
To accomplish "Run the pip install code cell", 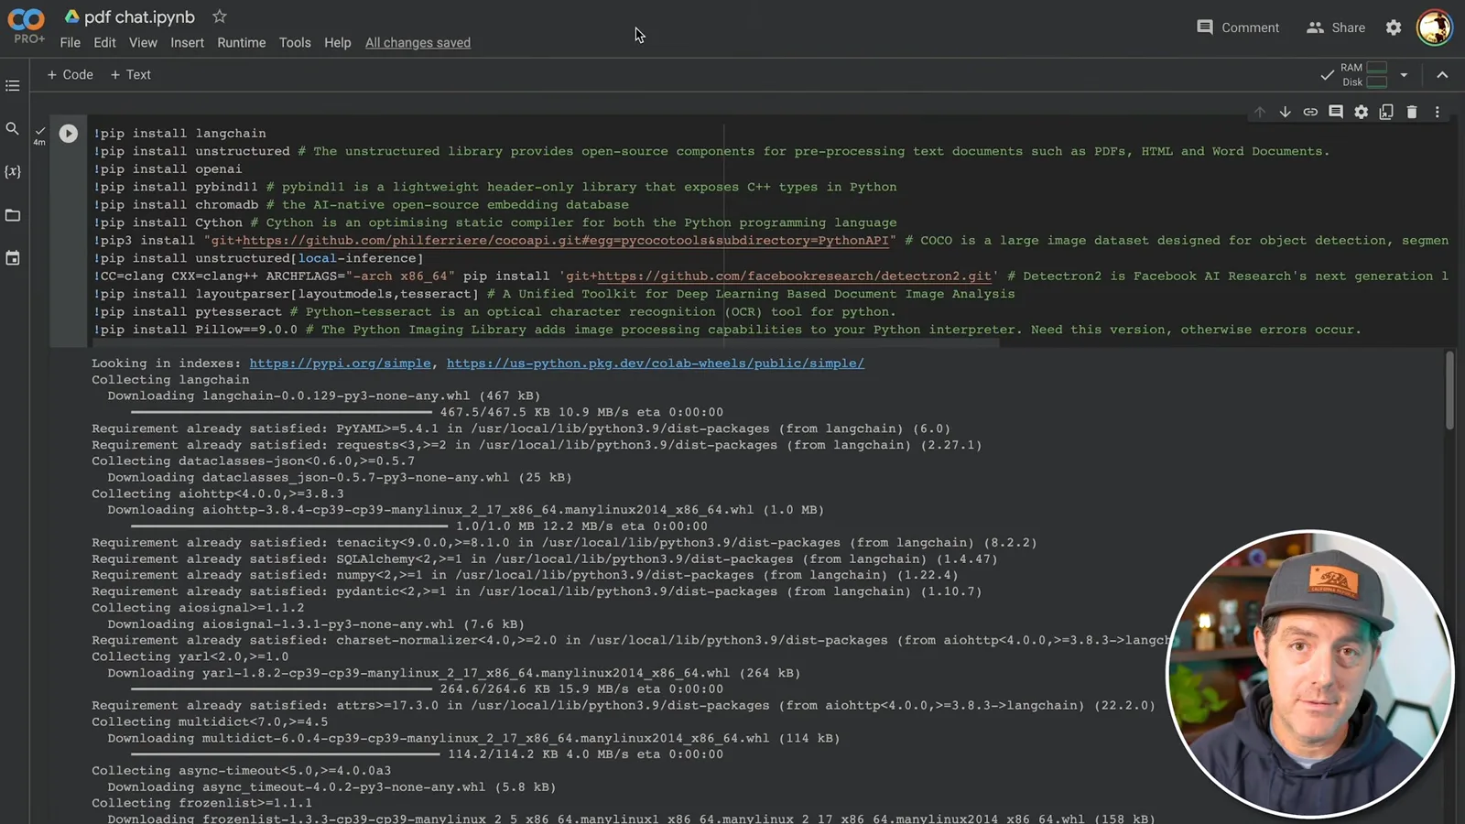I will click(69, 134).
